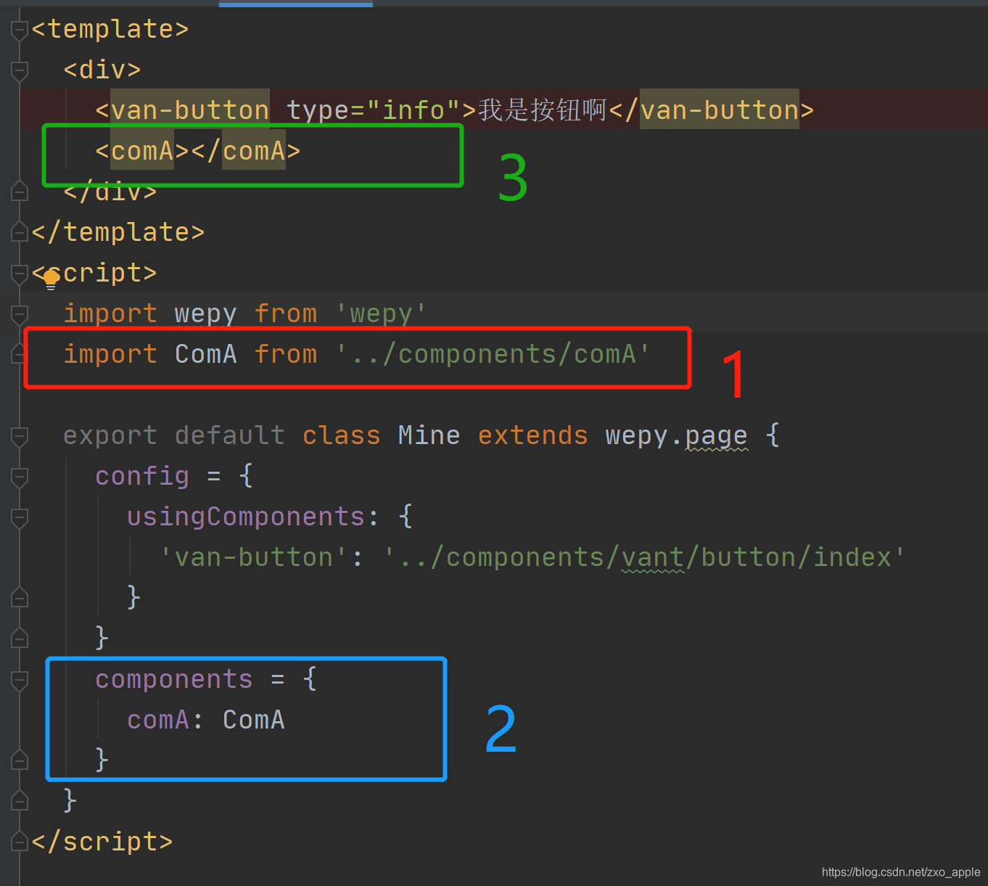Viewport: 988px width, 886px height.
Task: Collapse the Mine class declaration fold
Action: 20,436
